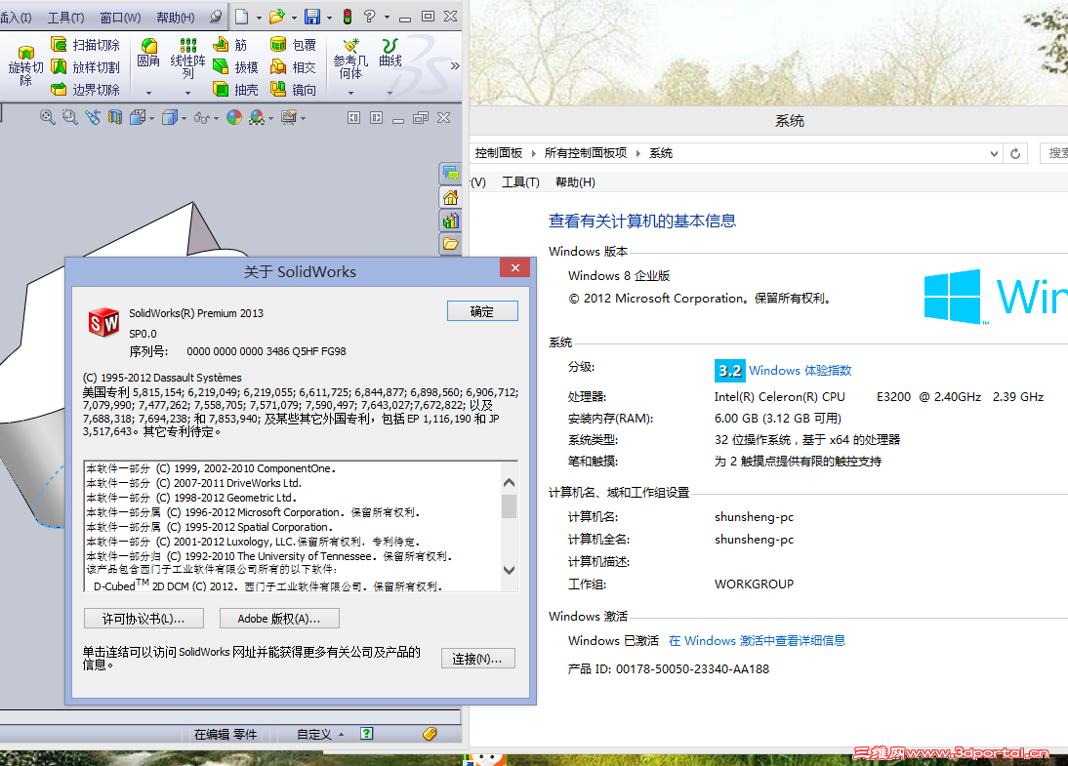
Task: Click the Adobe 版权(A)... button
Action: click(279, 619)
